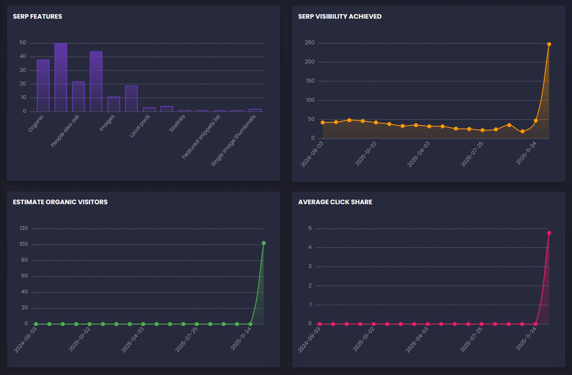Click the Local pack bar
The width and height of the screenshot is (572, 375).
[x=149, y=109]
